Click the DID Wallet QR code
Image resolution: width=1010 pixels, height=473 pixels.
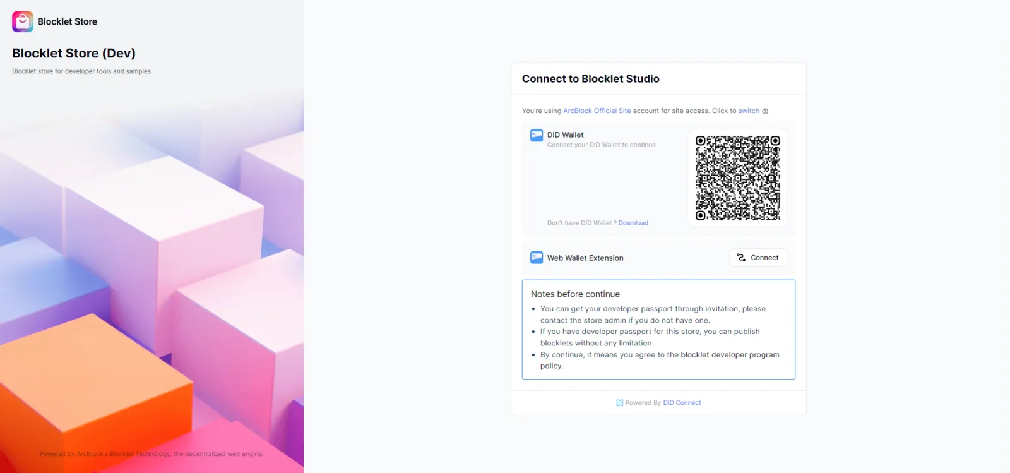(x=738, y=178)
